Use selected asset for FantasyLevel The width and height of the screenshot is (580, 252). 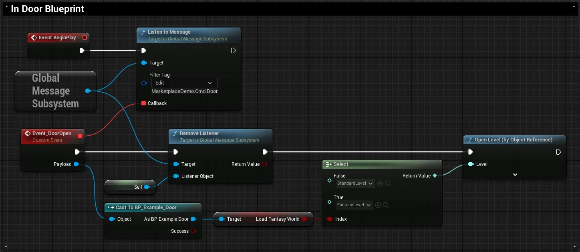coord(378,205)
